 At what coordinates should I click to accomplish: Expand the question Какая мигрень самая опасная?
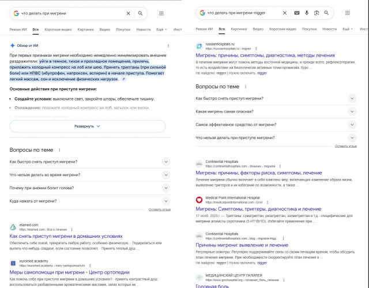(352, 111)
